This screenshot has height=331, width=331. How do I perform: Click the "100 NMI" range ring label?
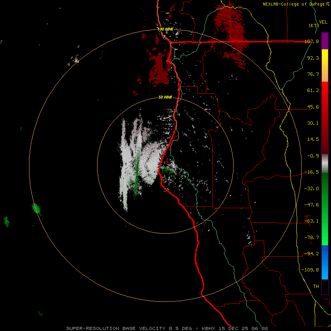coord(165,29)
